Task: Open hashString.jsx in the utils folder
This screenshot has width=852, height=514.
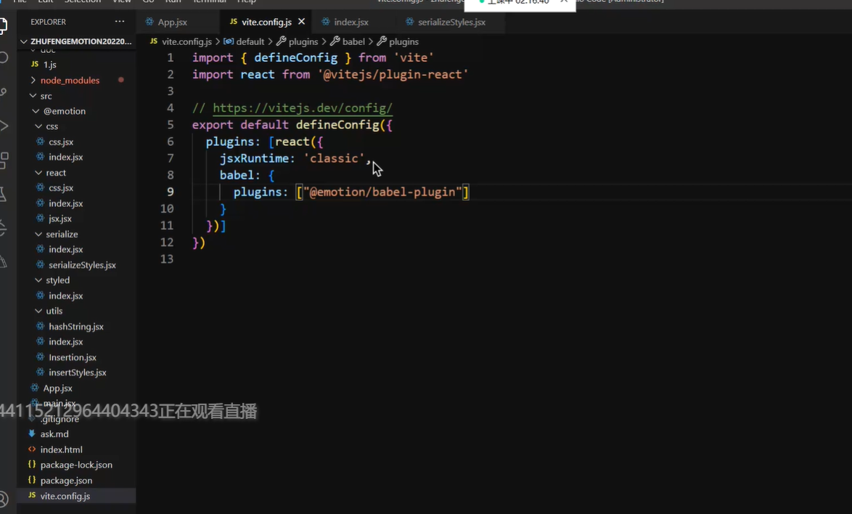Action: click(75, 327)
